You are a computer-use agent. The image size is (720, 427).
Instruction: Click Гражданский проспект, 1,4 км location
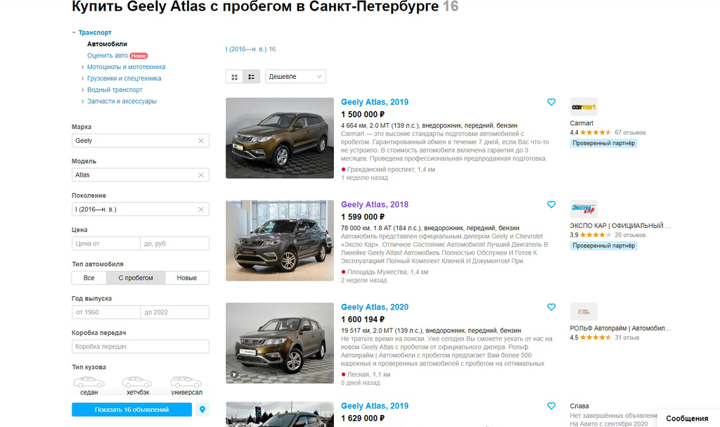click(x=391, y=170)
